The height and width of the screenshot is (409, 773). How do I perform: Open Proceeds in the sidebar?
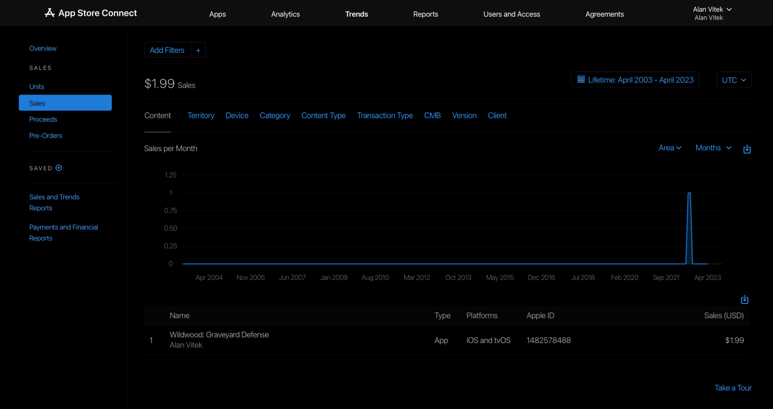click(x=43, y=119)
